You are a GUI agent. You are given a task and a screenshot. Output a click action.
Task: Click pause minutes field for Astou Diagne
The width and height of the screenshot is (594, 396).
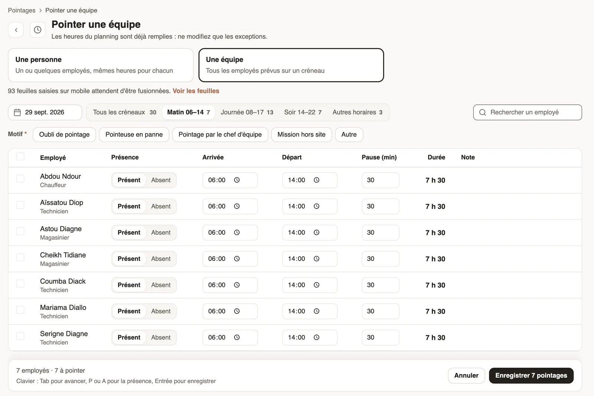pos(381,233)
